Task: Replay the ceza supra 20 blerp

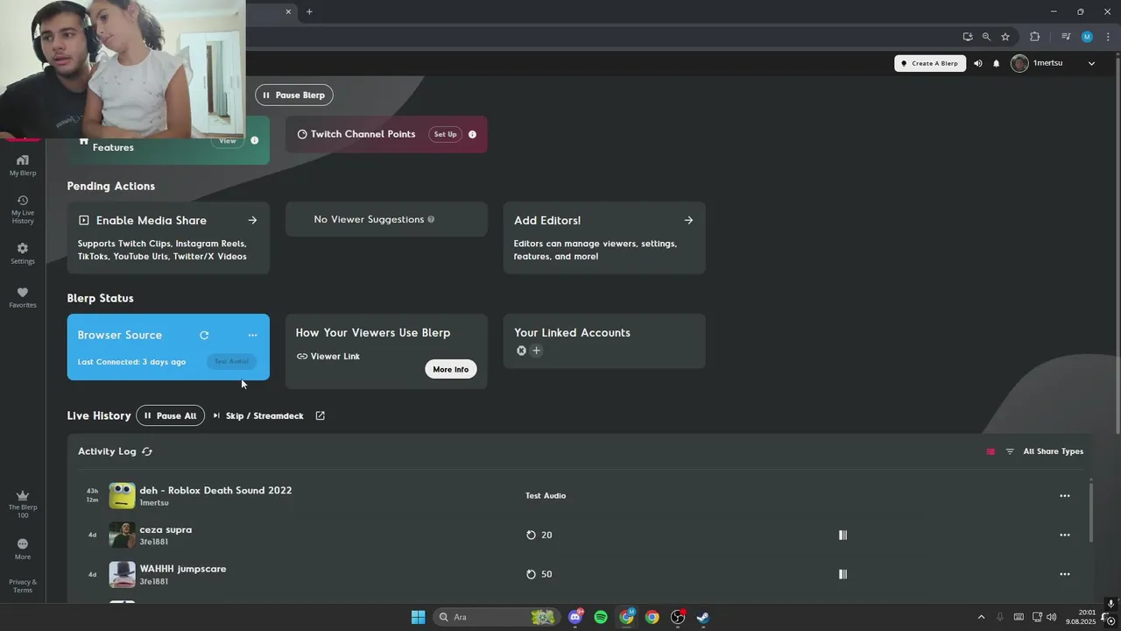Action: [x=531, y=535]
